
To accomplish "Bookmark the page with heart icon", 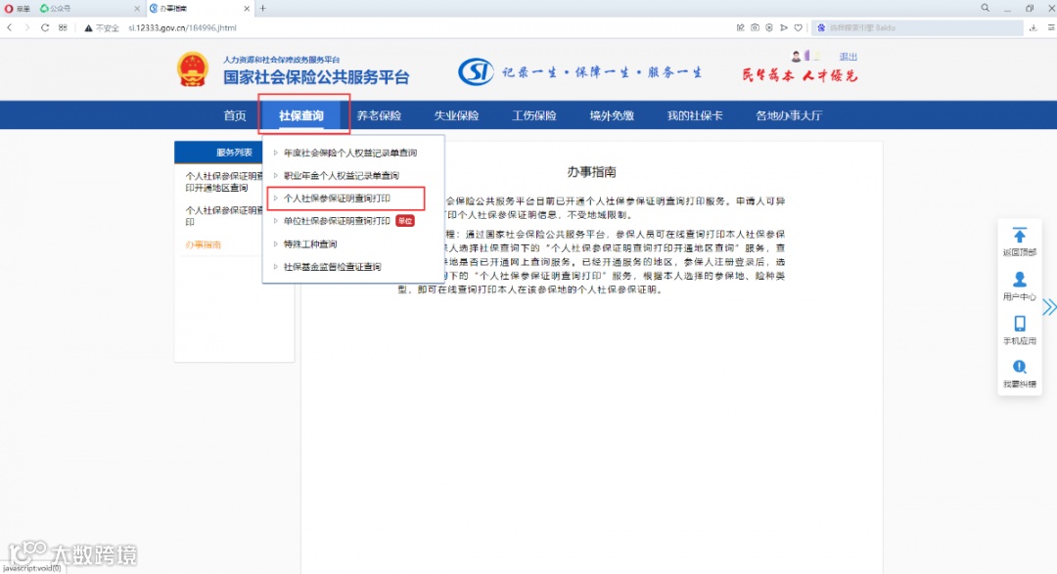I will (x=799, y=27).
